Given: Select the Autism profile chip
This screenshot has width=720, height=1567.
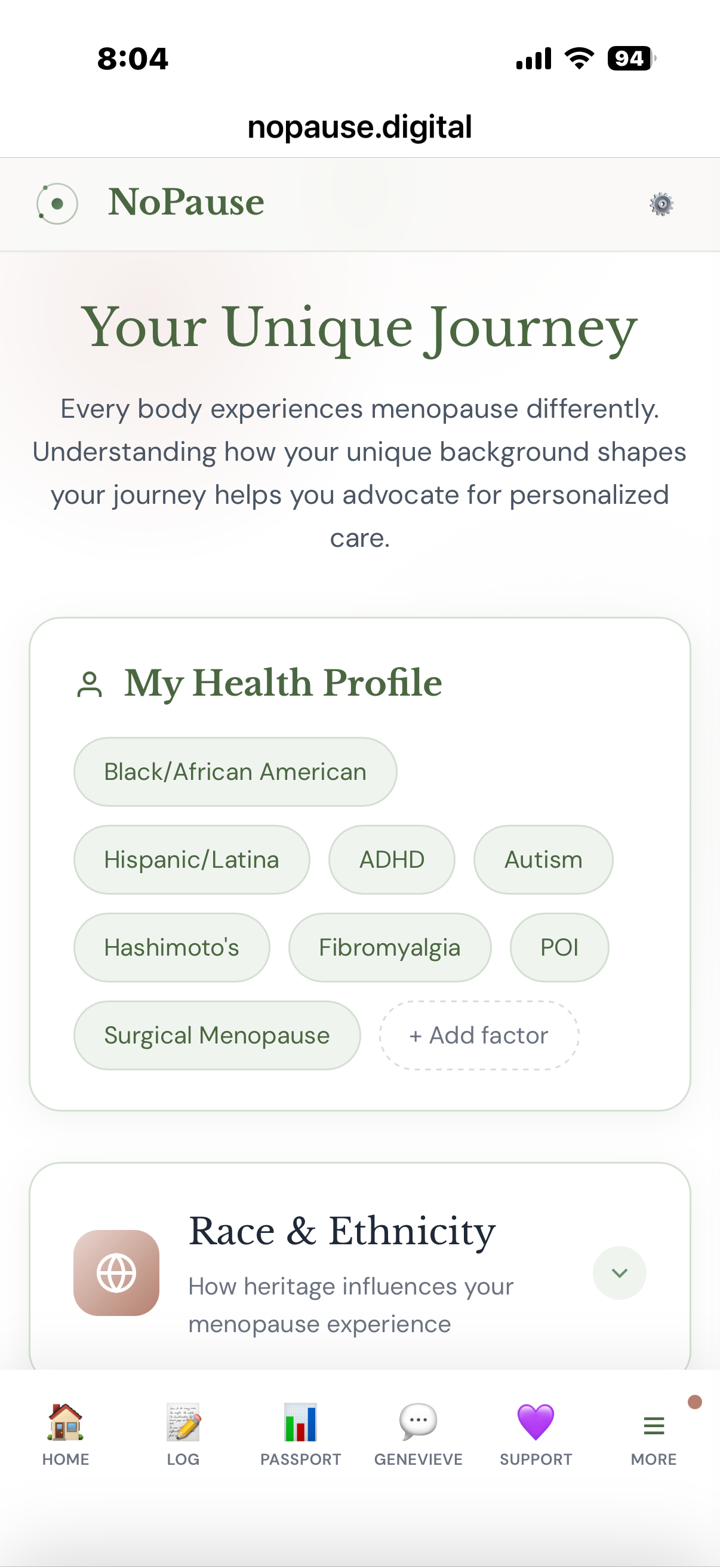Looking at the screenshot, I should click(x=543, y=859).
